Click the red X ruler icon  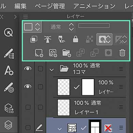(108, 128)
